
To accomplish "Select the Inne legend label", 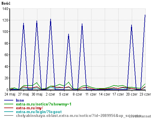I will coord(20,100).
